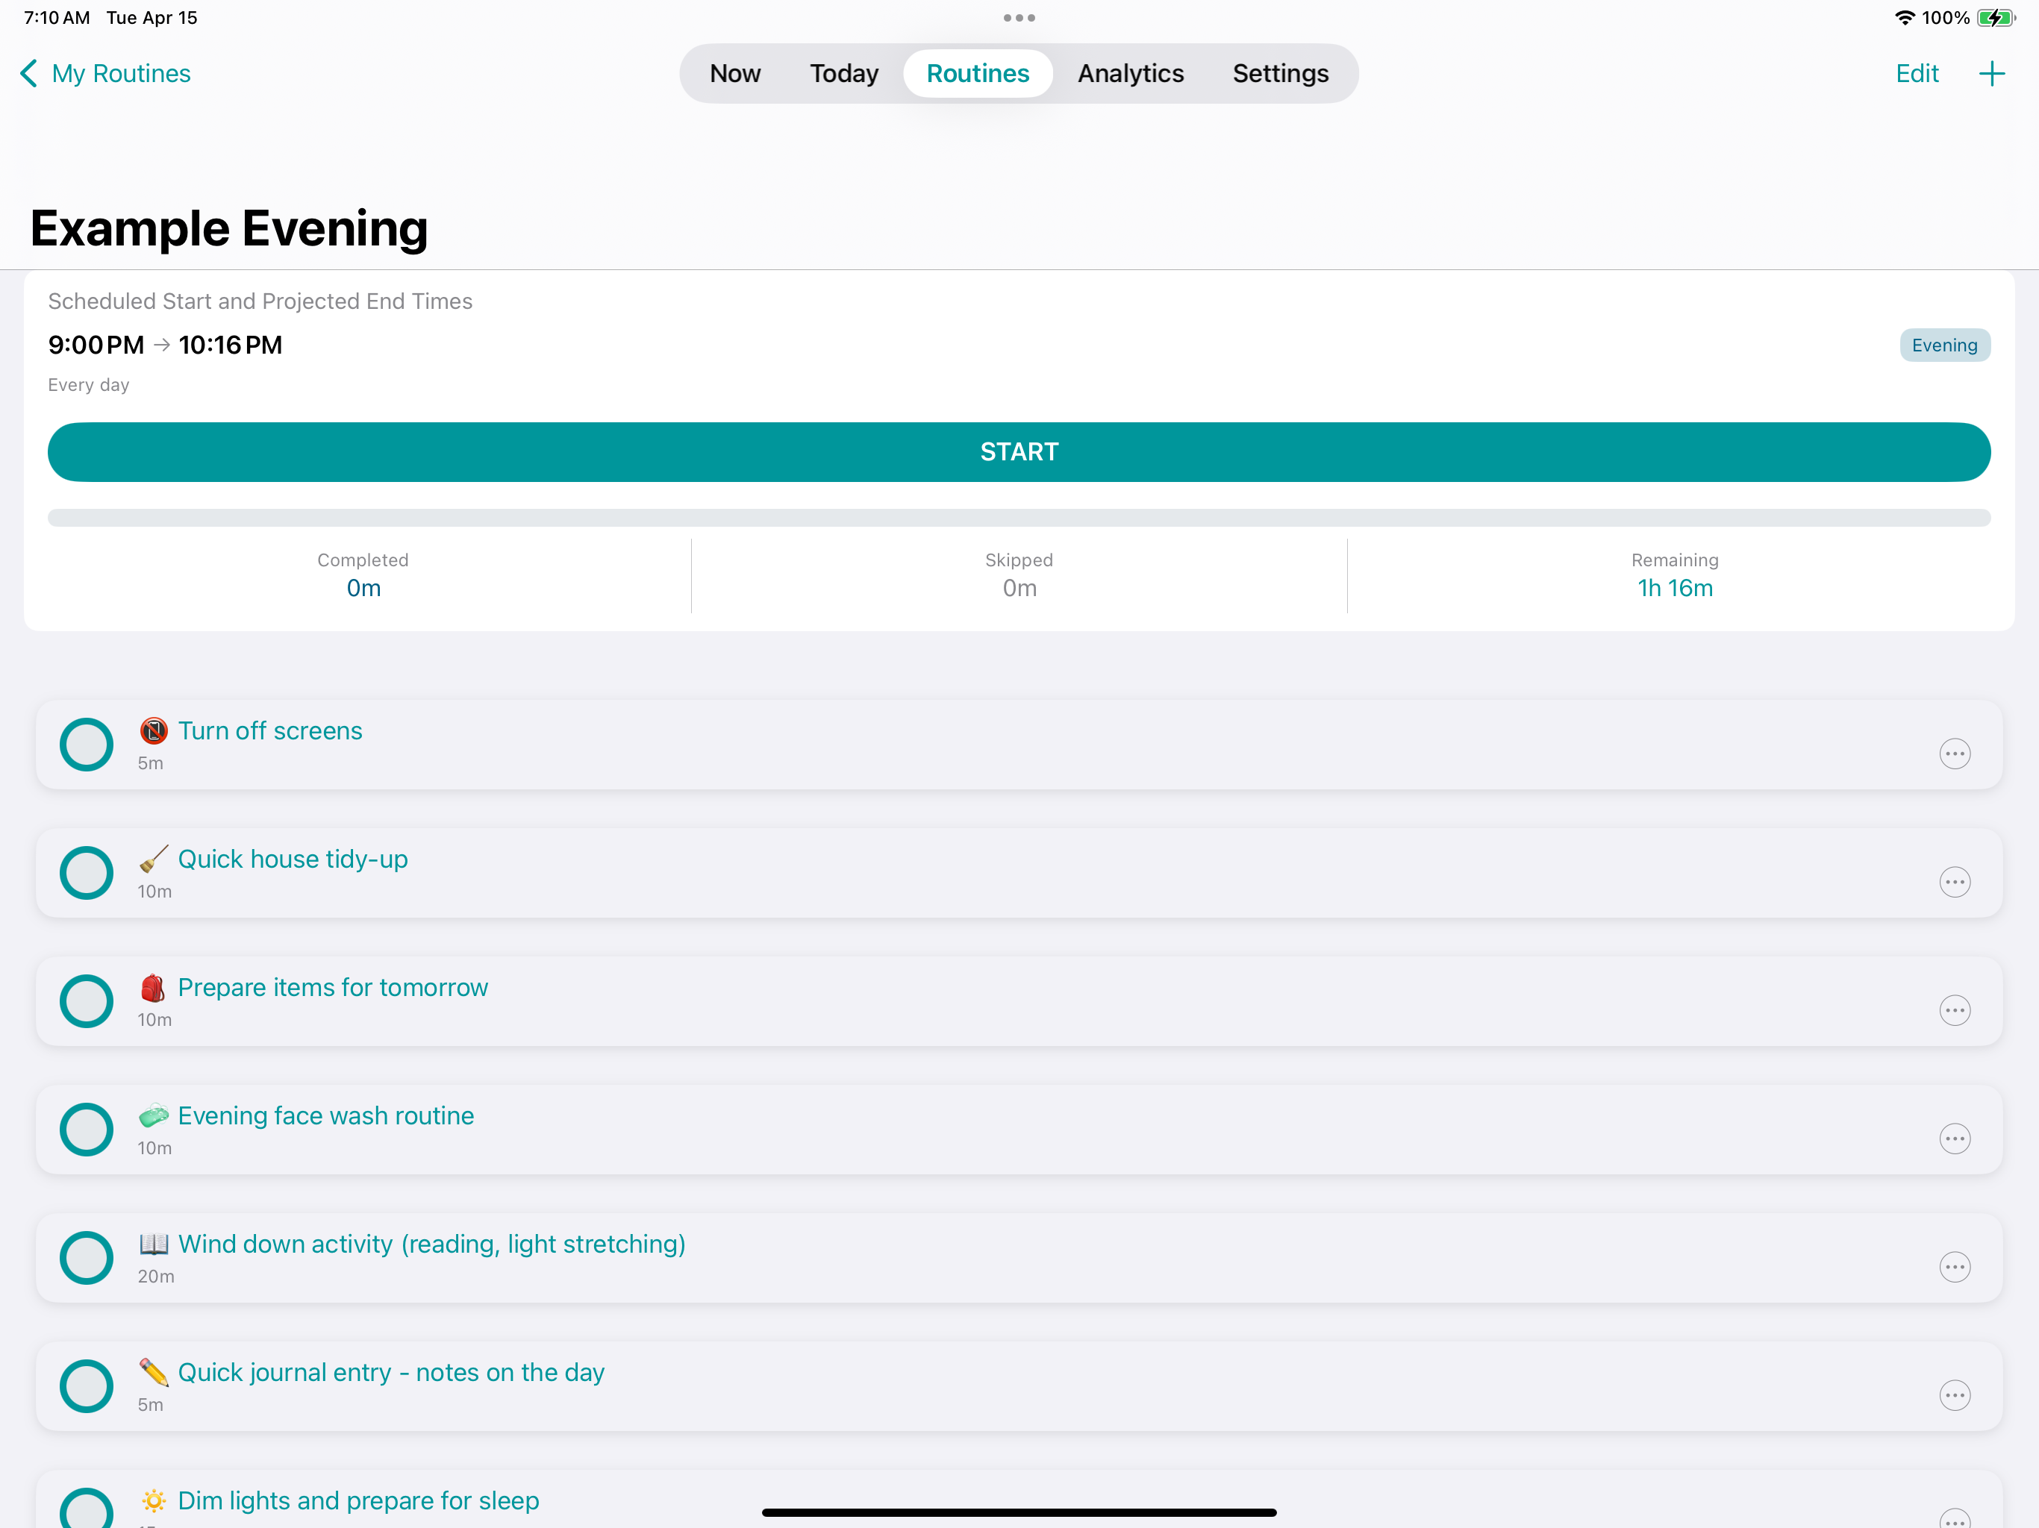2039x1528 pixels.
Task: Tap the plus icon to add item
Action: [1991, 74]
